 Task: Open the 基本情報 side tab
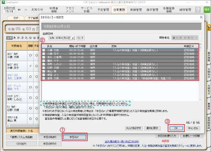pyautogui.click(x=209, y=57)
